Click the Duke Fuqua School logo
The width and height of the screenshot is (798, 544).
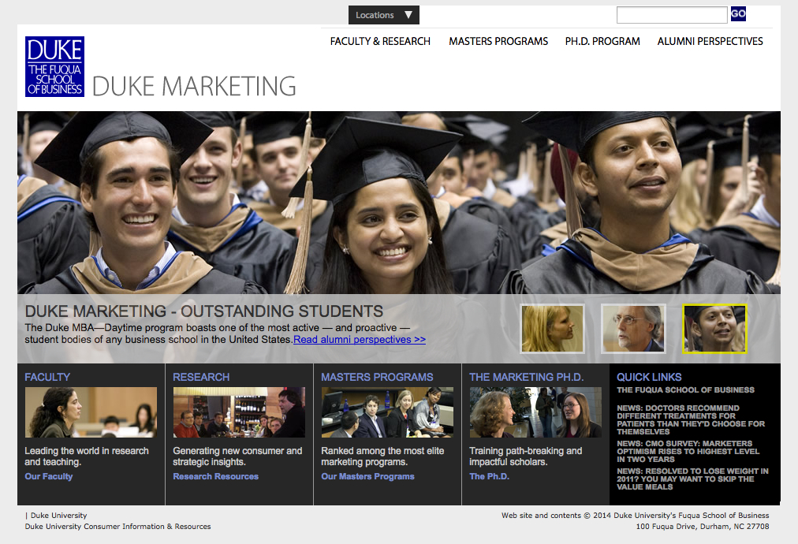tap(54, 66)
